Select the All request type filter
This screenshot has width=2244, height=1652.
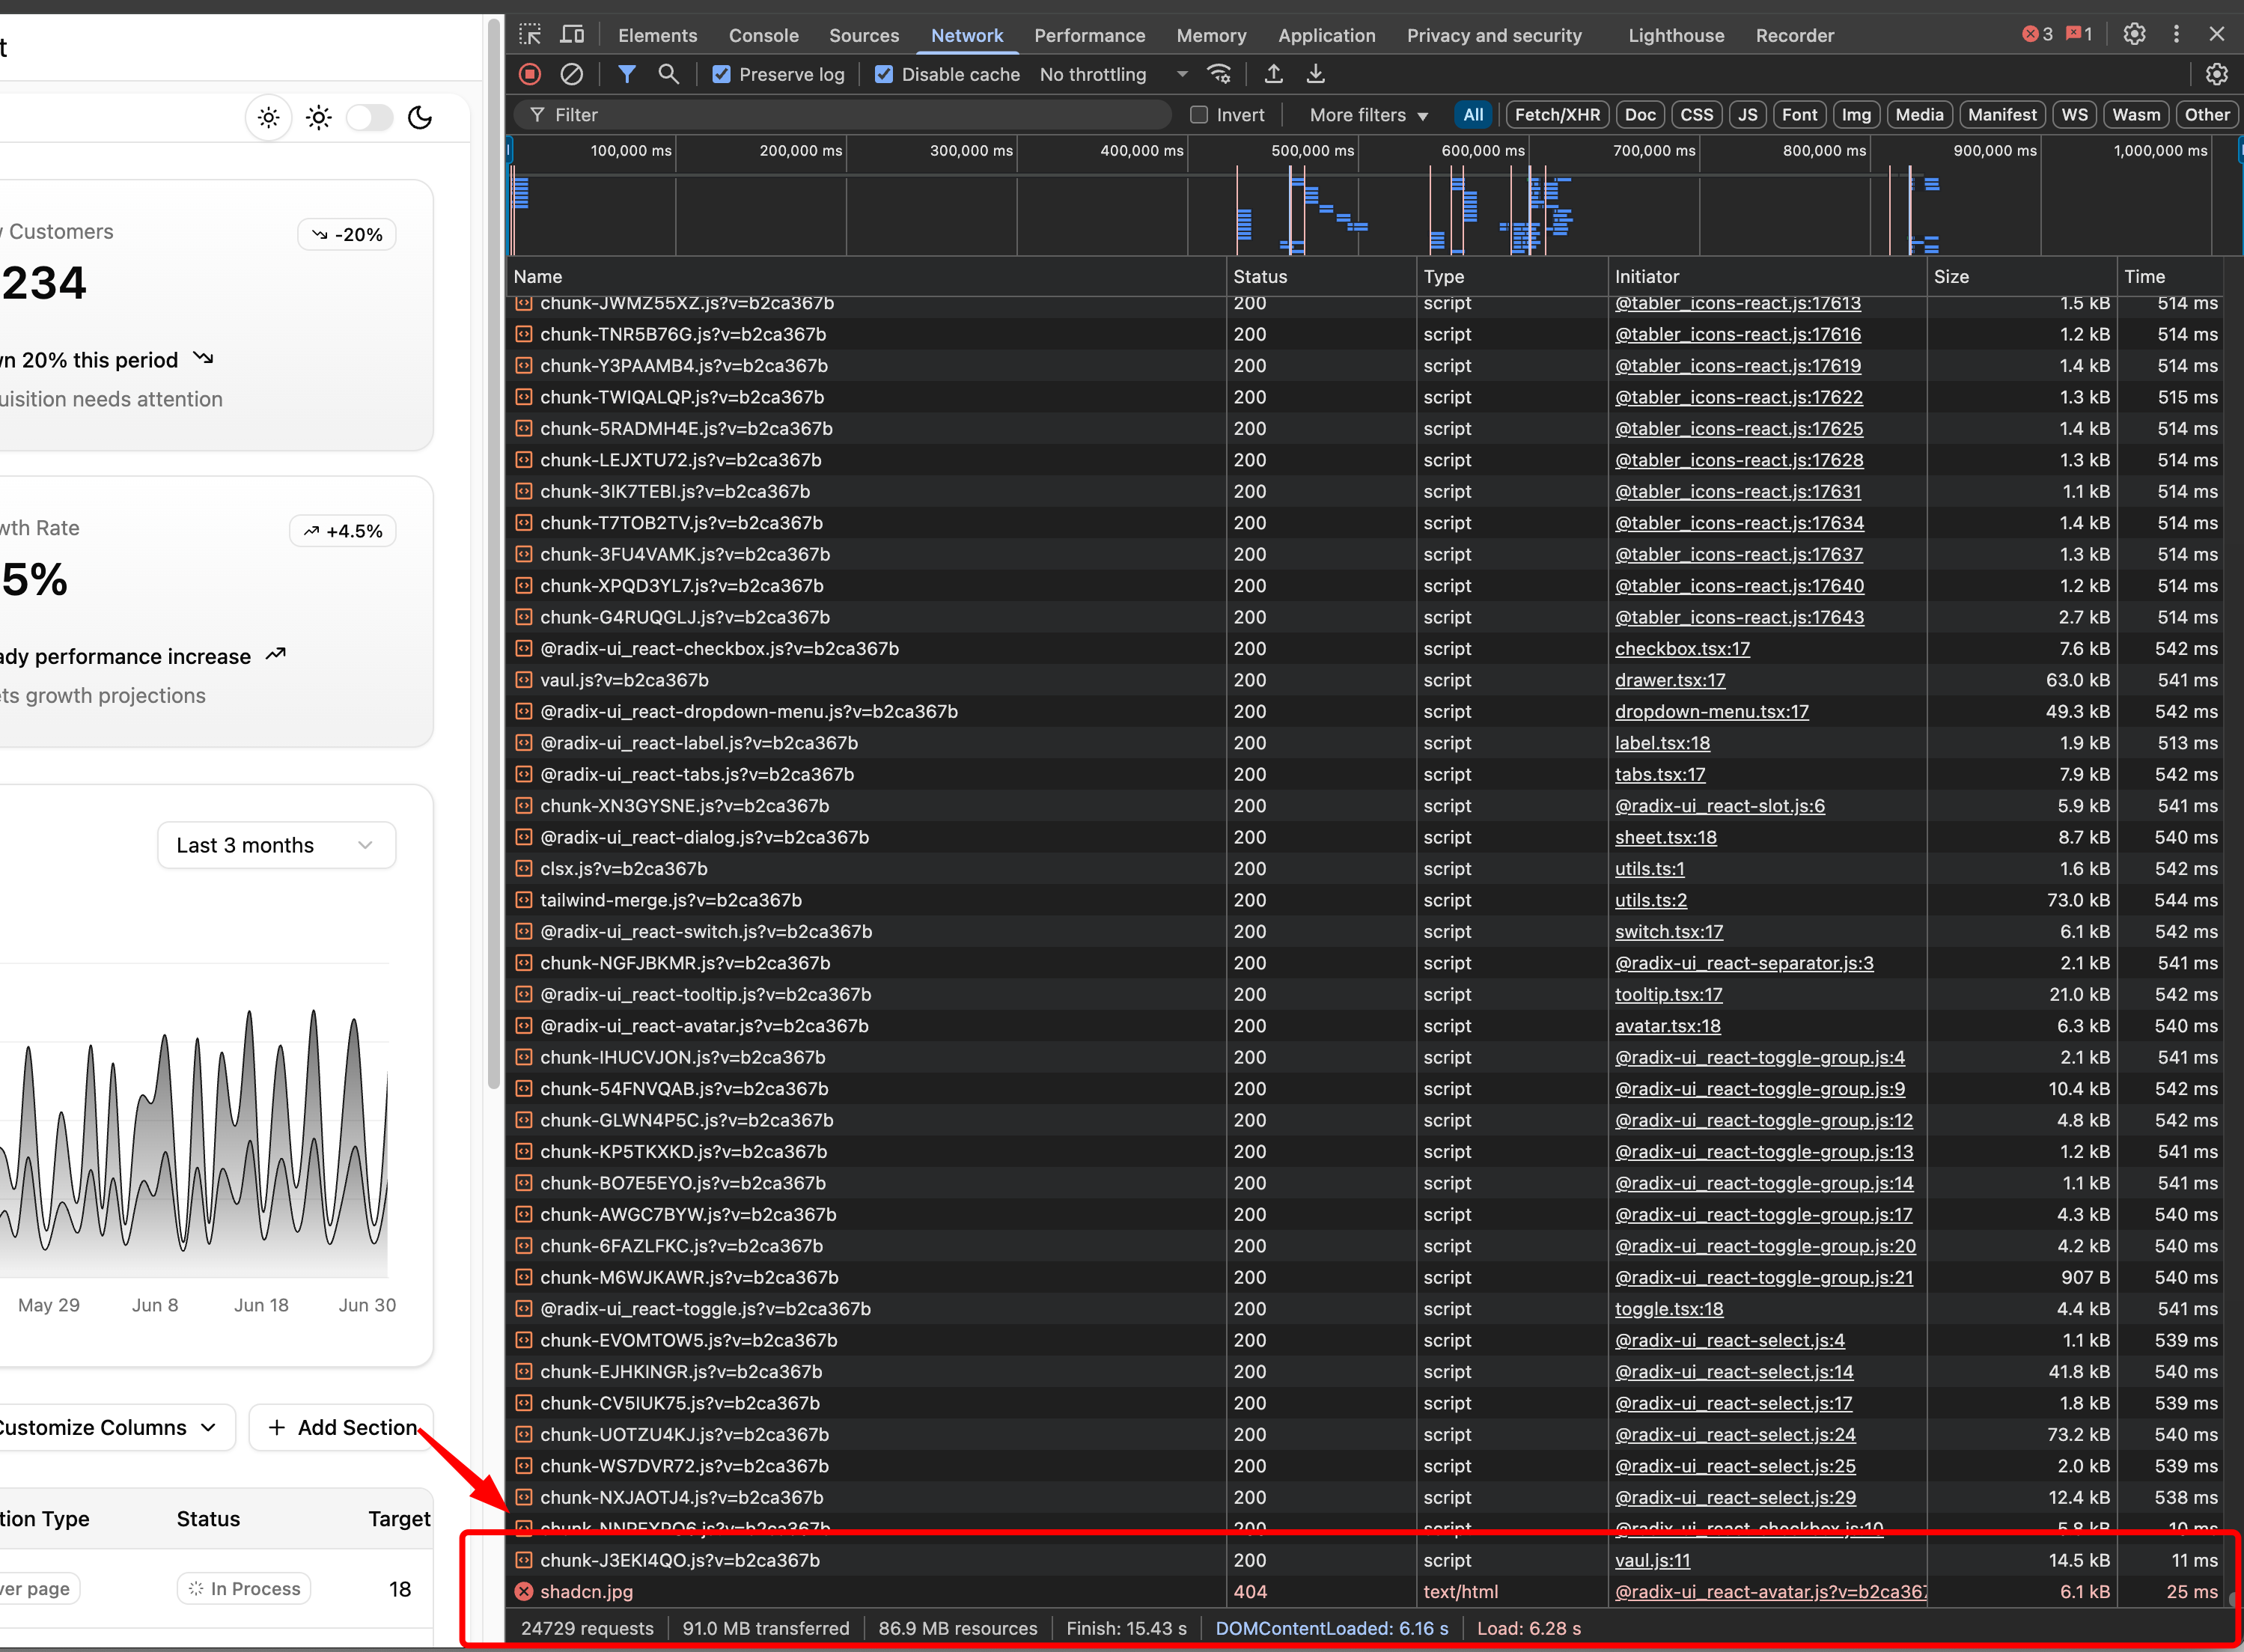pos(1473,115)
